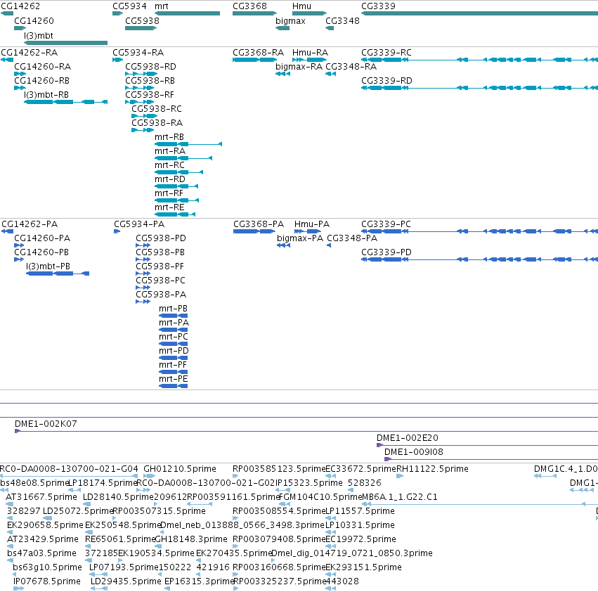Select transcript CG14262-RA

pyautogui.click(x=7, y=60)
